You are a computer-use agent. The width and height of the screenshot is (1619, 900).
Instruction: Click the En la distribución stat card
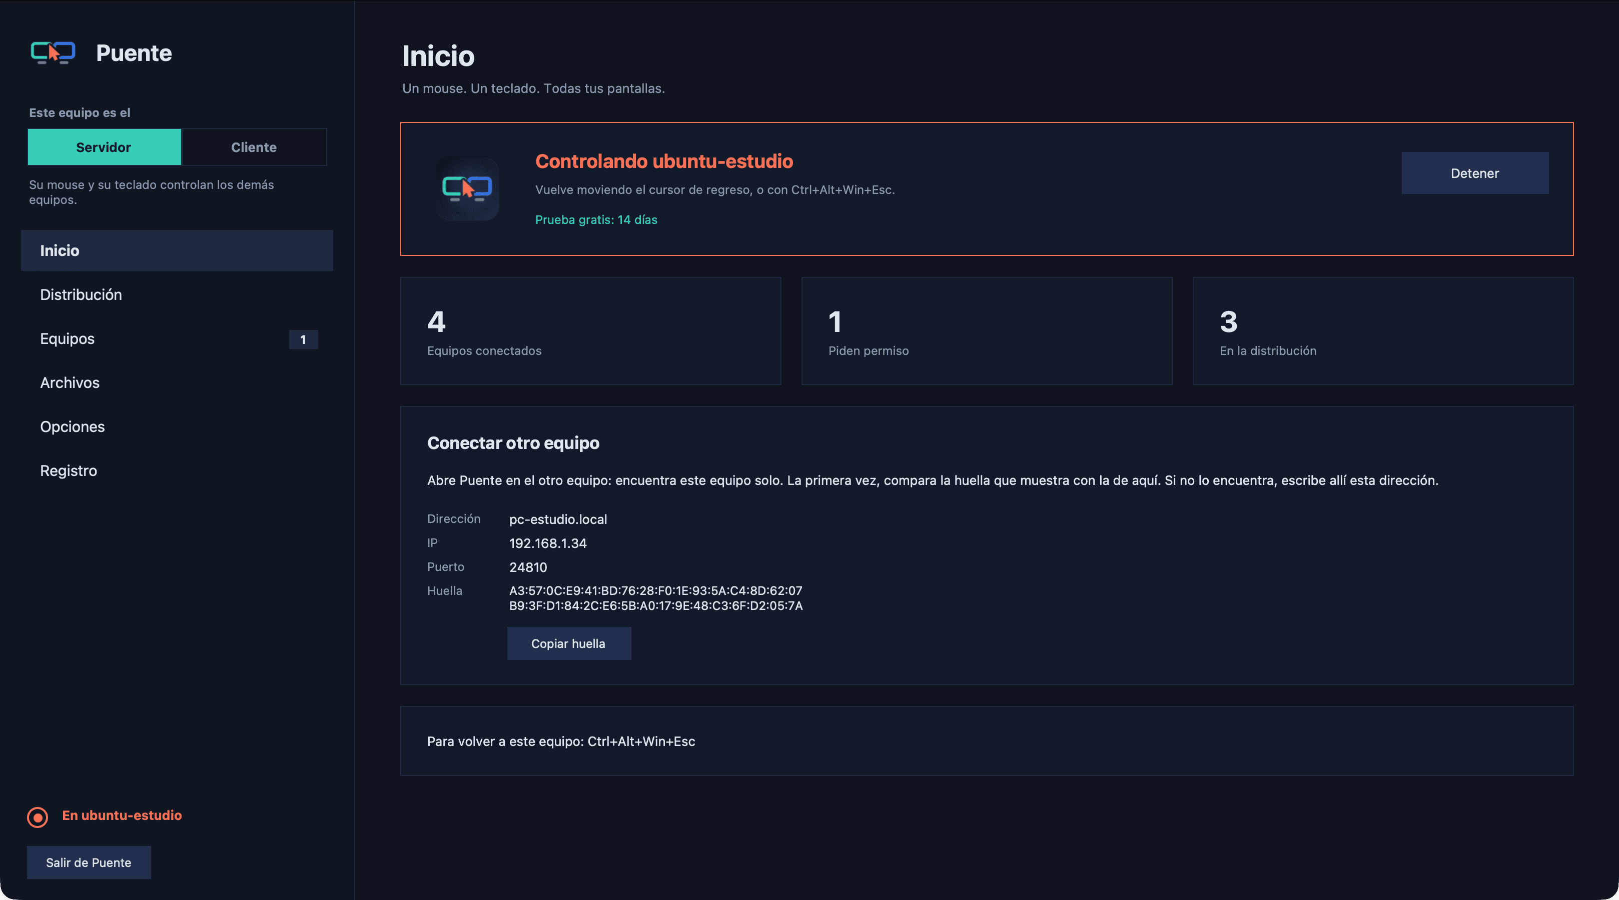tap(1383, 331)
